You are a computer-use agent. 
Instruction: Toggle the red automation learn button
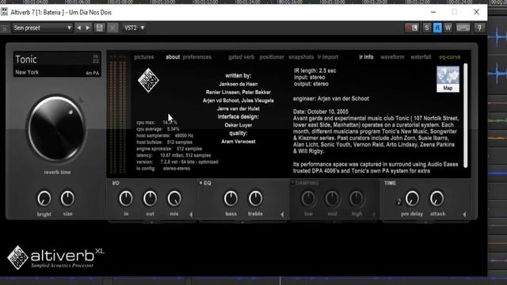point(412,28)
